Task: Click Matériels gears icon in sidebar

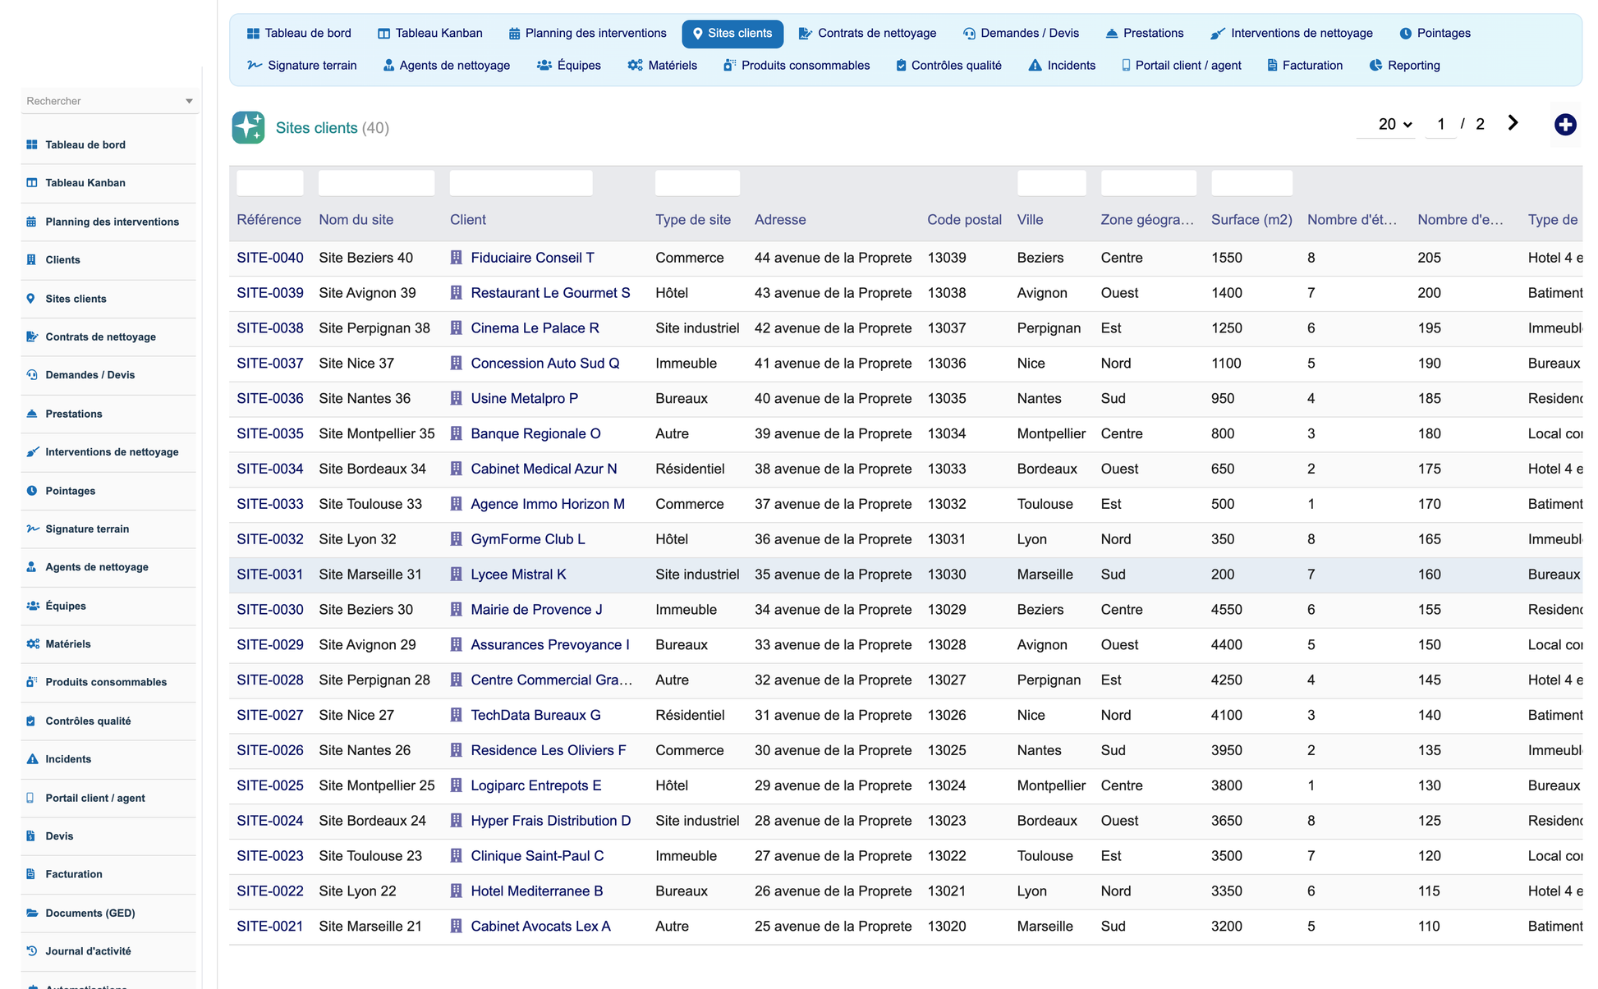Action: coord(32,644)
